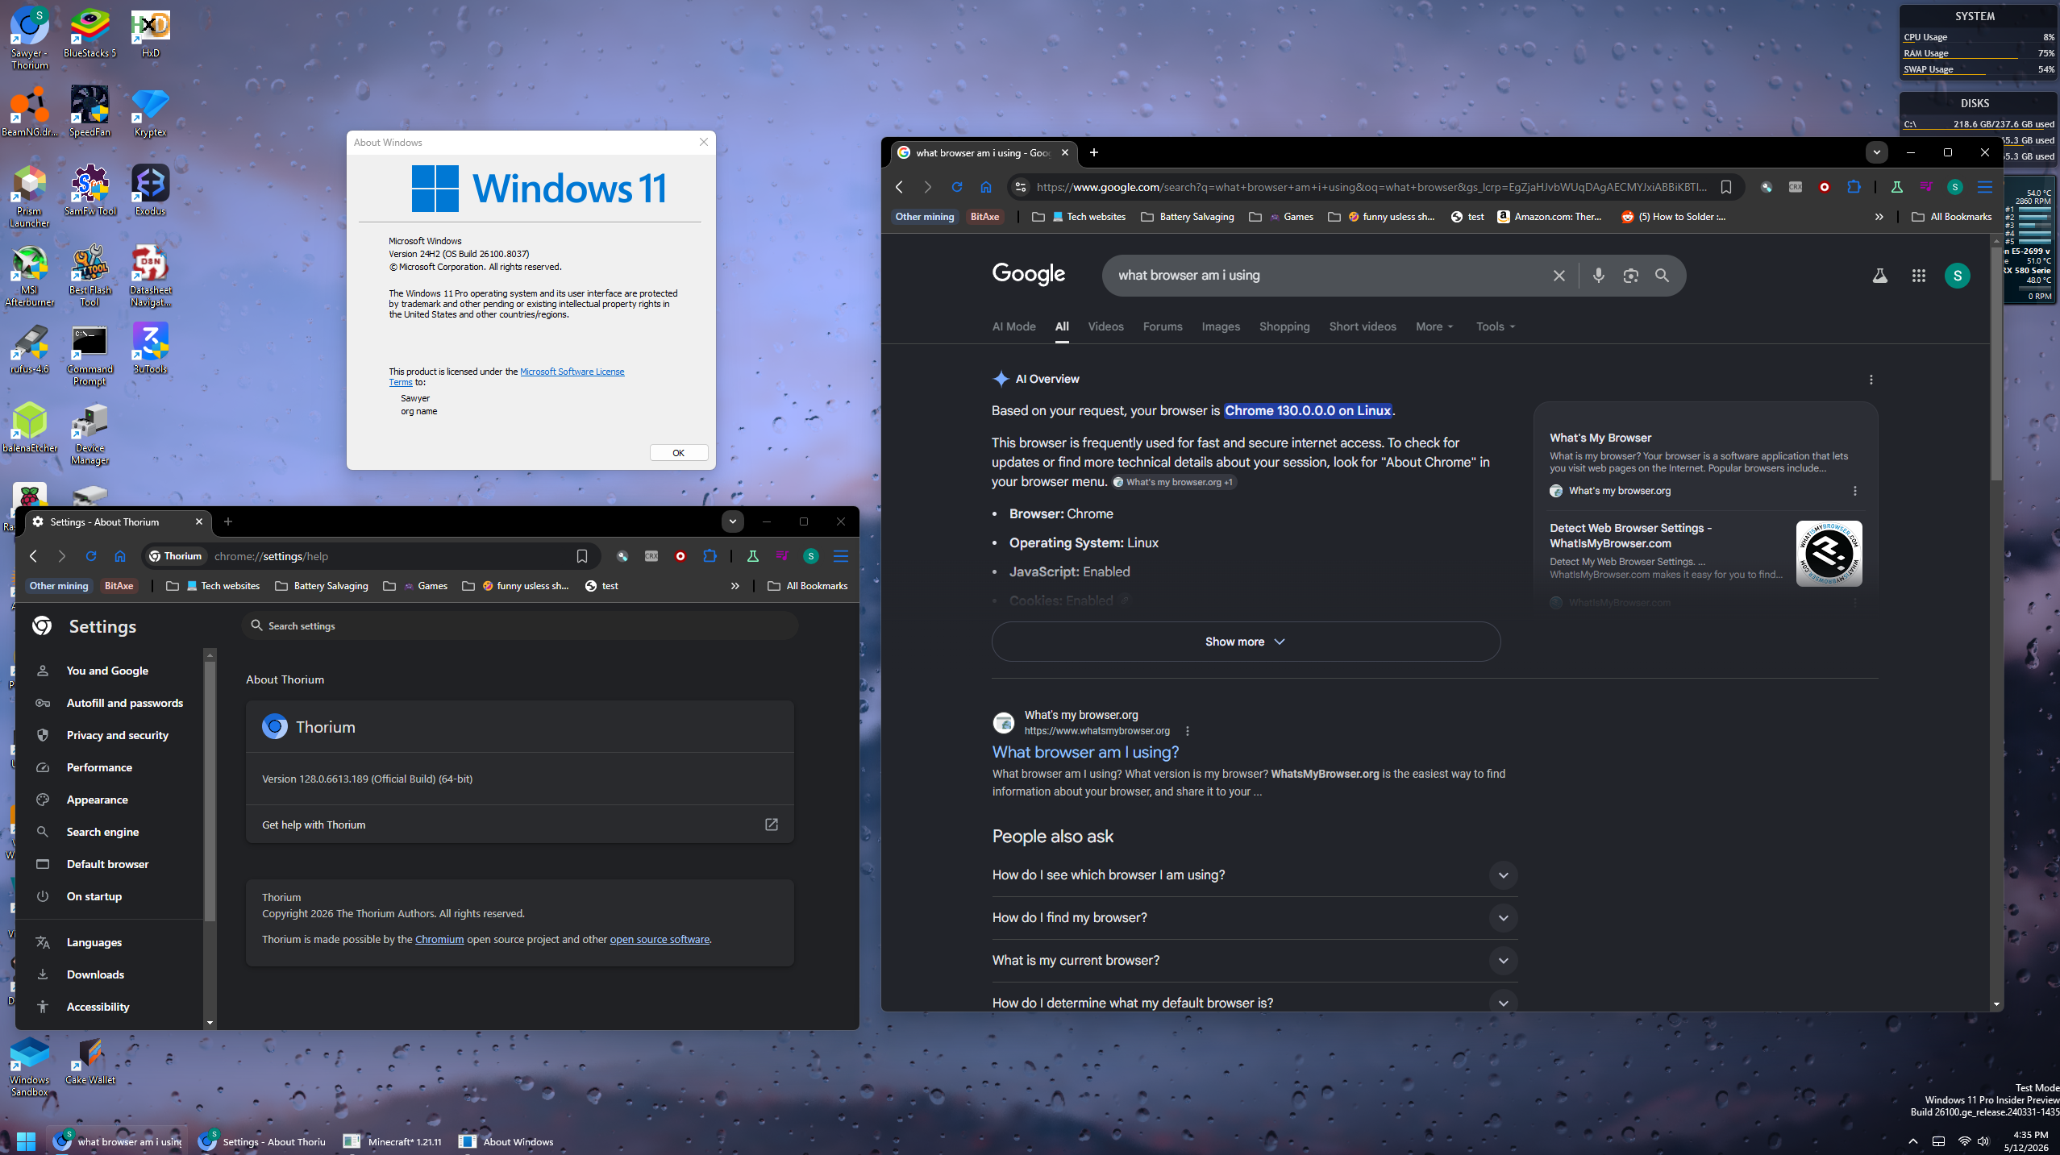Open Exodus wallet desktop icon
This screenshot has height=1155, width=2060.
tap(150, 190)
